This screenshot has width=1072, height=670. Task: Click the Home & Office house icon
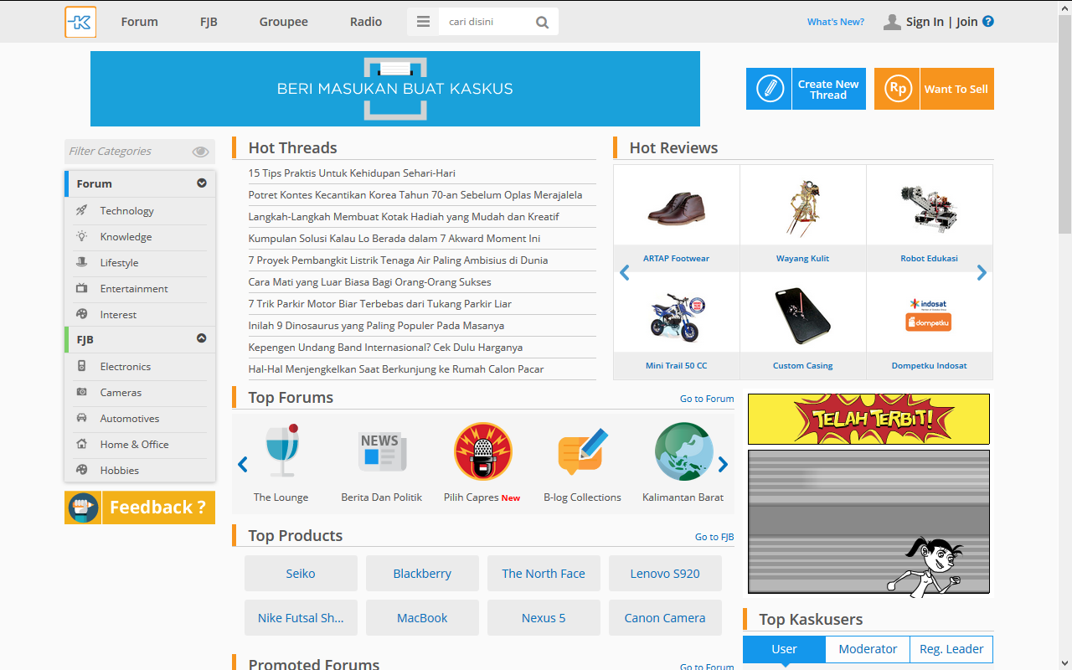81,444
